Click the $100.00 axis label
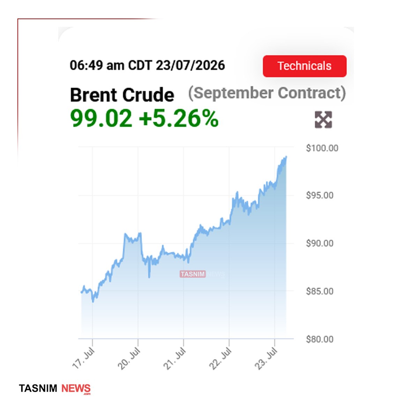The image size is (412, 412). click(322, 148)
